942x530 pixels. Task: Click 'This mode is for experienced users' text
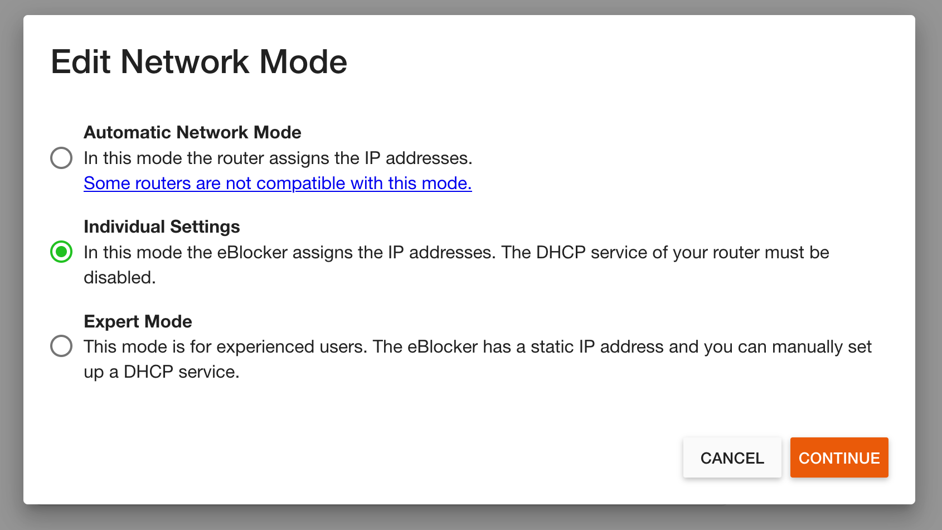[225, 347]
